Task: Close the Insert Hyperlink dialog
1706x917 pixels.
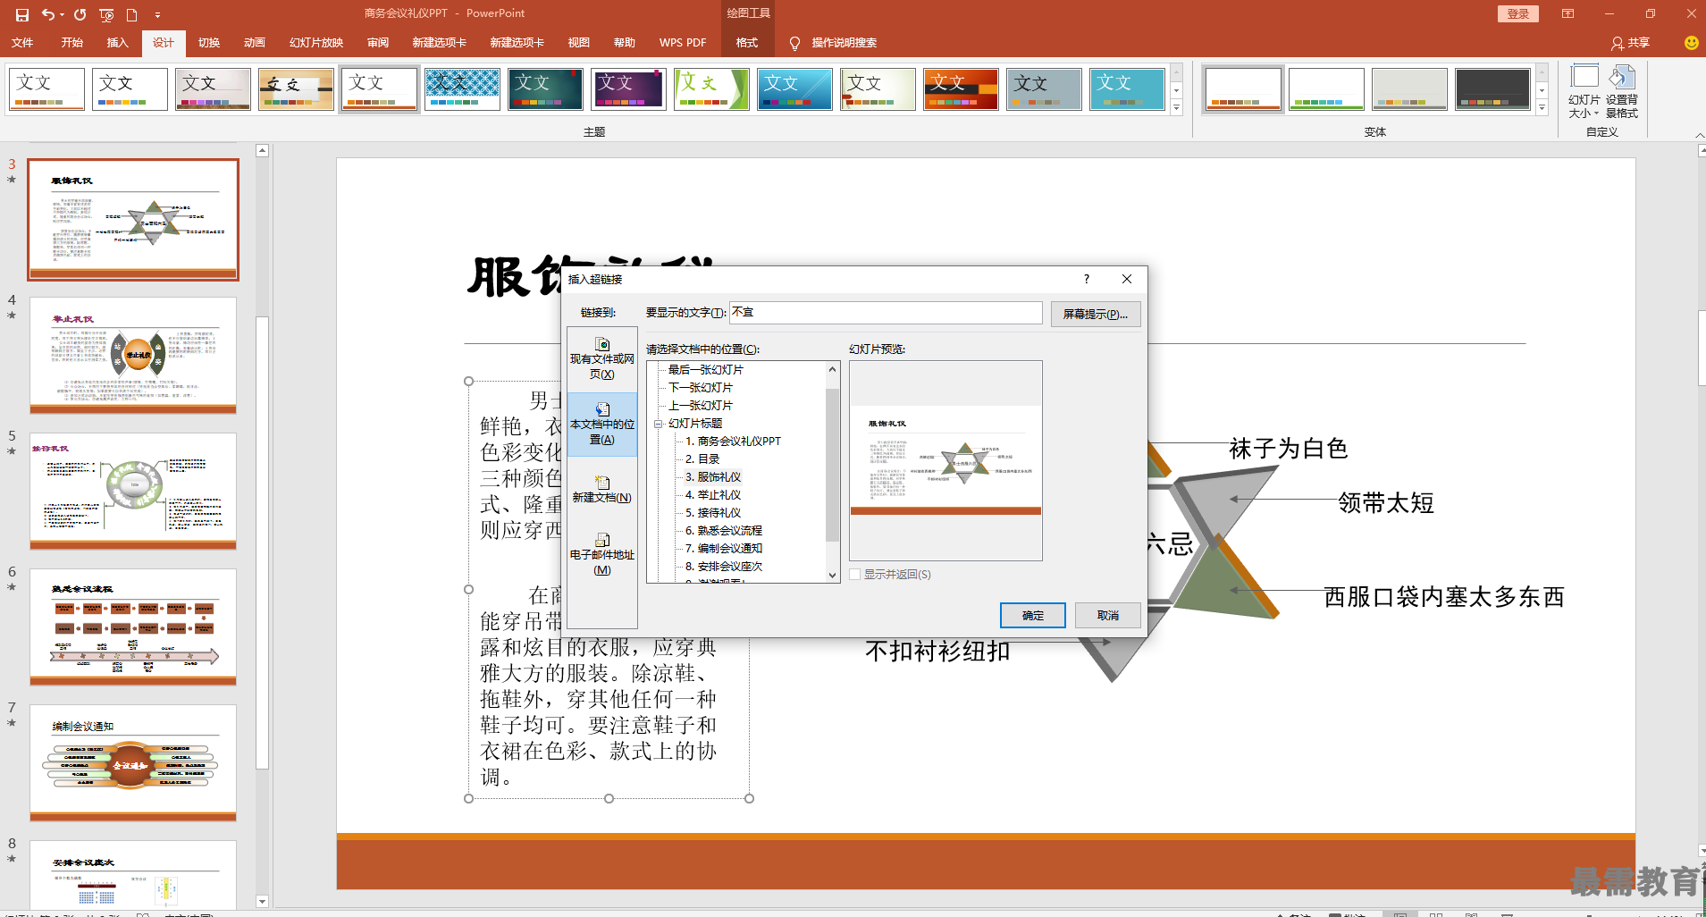Action: coord(1127,279)
